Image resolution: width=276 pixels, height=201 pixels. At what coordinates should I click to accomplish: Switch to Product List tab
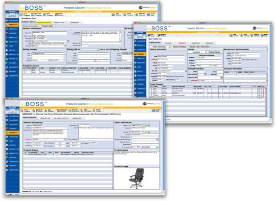(x=45, y=118)
